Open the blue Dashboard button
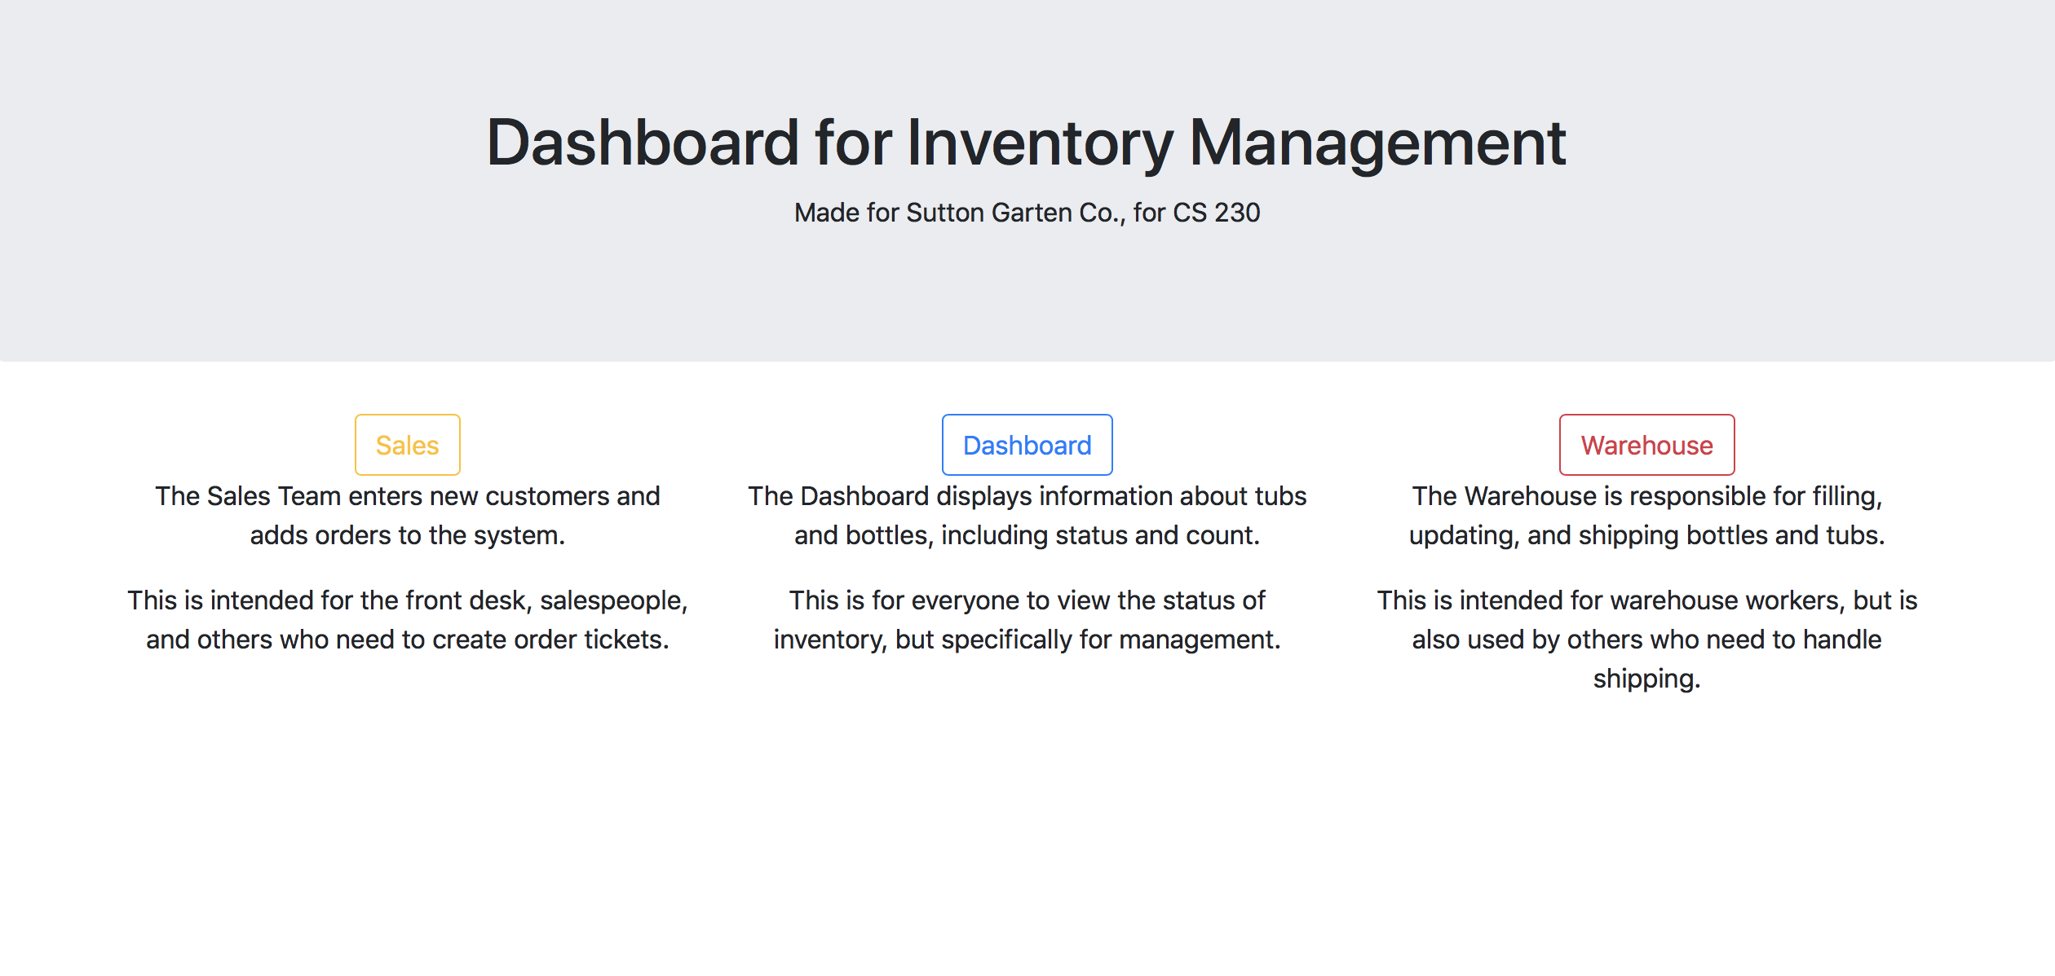Screen dimensions: 2055x976 click(x=1027, y=445)
